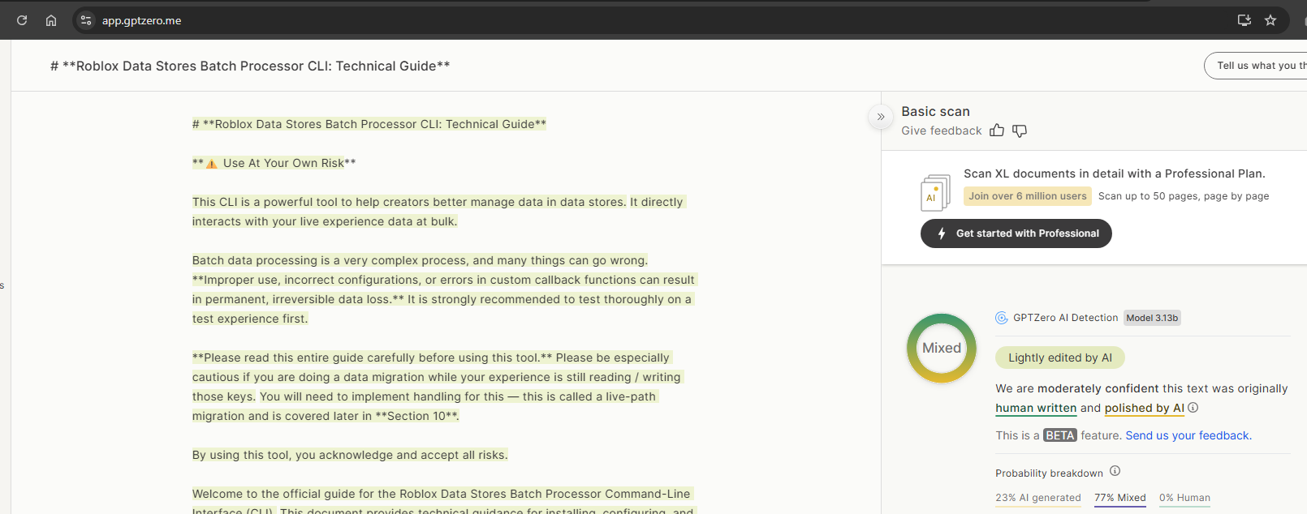Open Send us your feedback link

pyautogui.click(x=1188, y=435)
